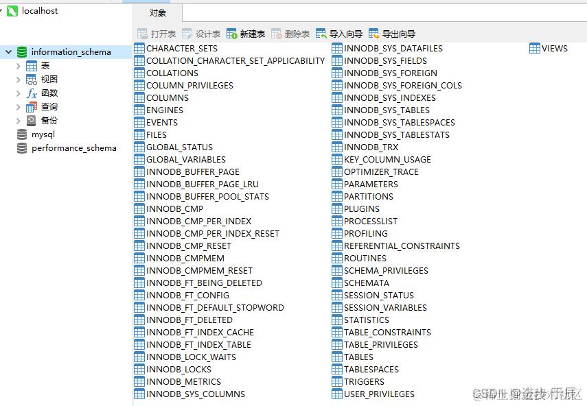Expand the 查询 queries node
587x406 pixels.
[18, 107]
